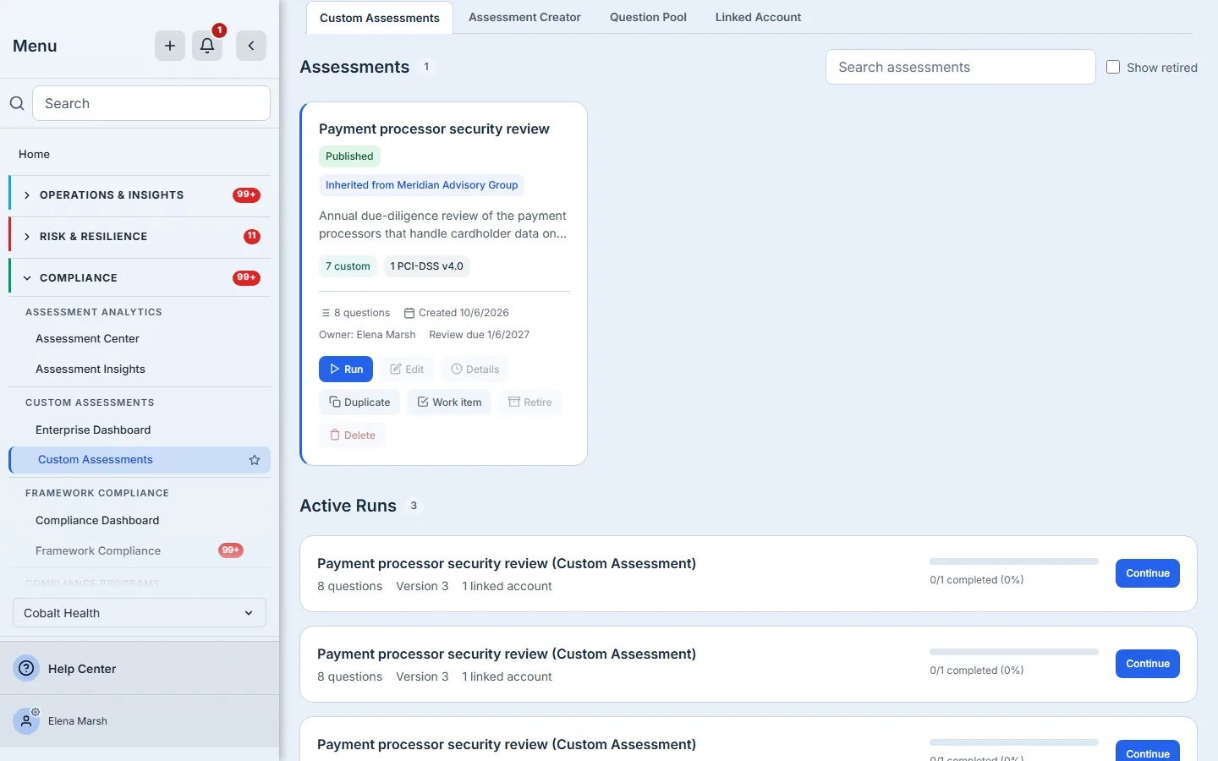Continue the second active run
1218x761 pixels.
[1148, 664]
